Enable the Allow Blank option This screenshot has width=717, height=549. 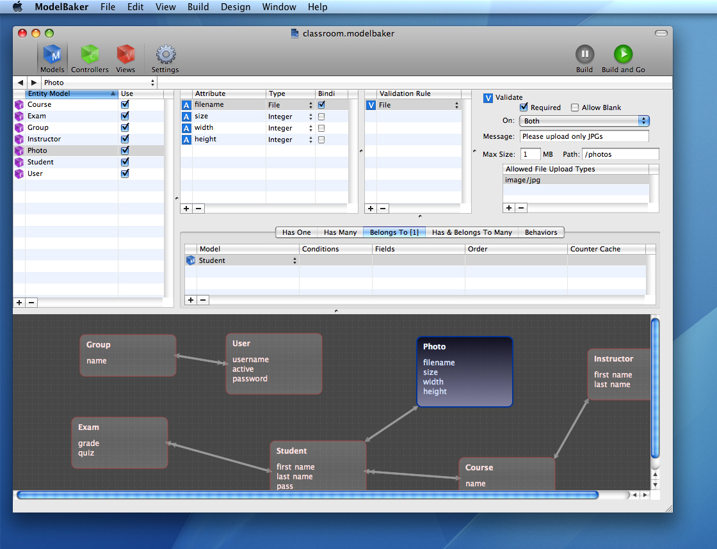(575, 107)
